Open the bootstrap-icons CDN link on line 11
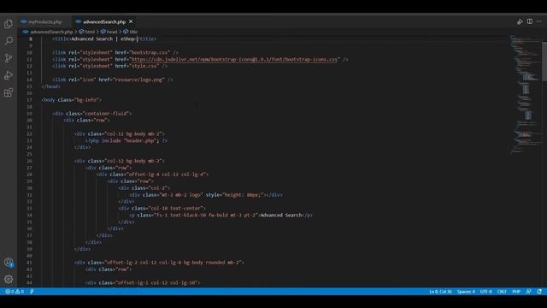This screenshot has width=547, height=308. (x=234, y=59)
